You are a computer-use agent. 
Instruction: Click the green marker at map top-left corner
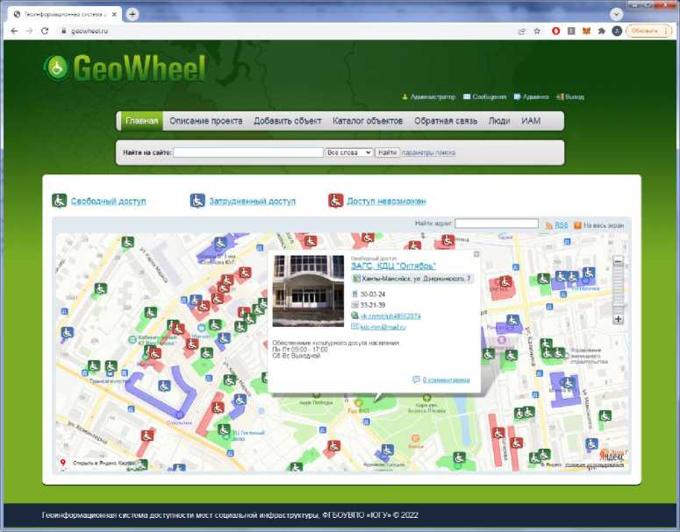tap(127, 243)
